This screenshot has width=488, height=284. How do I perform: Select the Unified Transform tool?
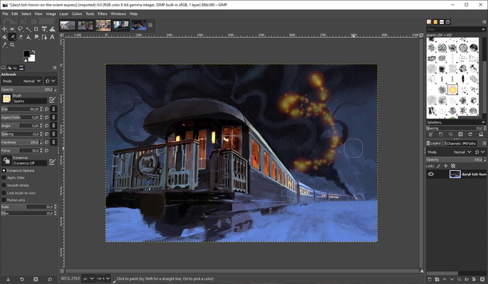(44, 29)
